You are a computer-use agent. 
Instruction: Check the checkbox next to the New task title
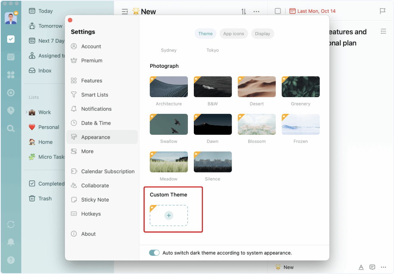[278, 11]
